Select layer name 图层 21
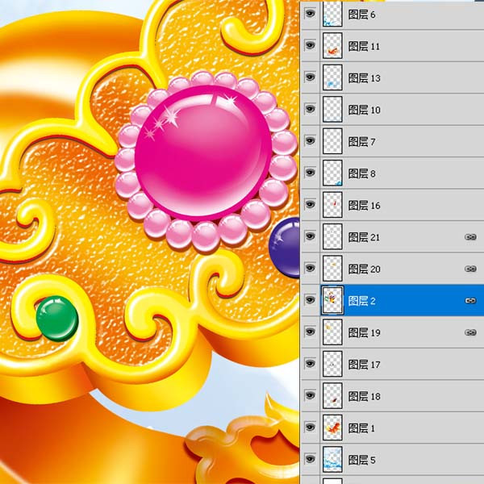Viewport: 484px width, 484px height. tap(365, 237)
